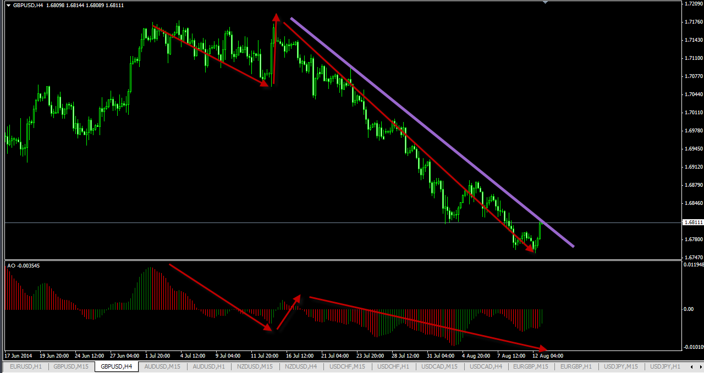Click the AO -0.003545 indicator label
Viewport: 704px width, 373px height.
24,266
